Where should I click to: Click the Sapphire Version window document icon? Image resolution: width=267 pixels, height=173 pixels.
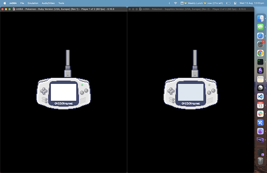(x=140, y=9)
